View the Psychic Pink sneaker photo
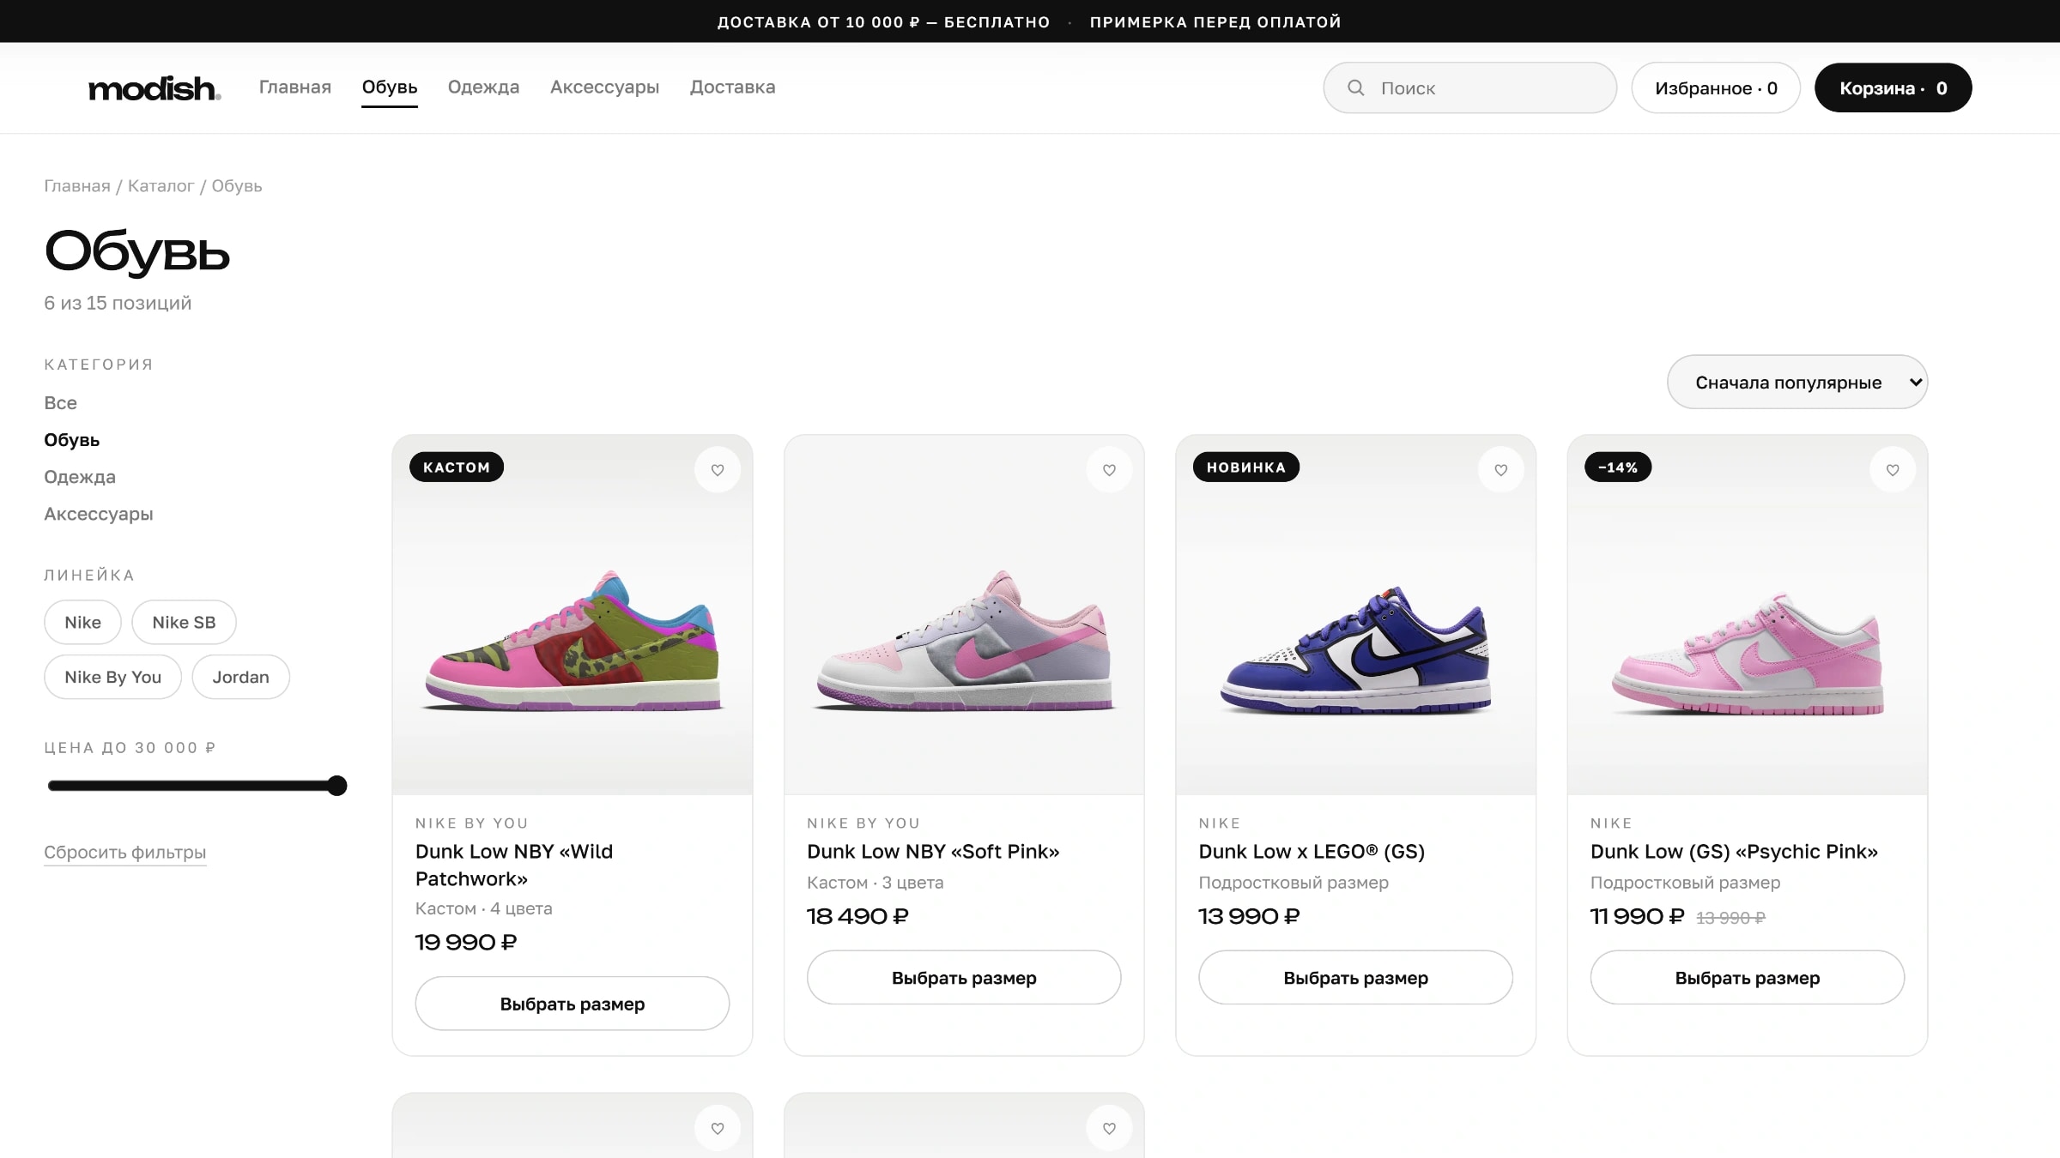Image resolution: width=2060 pixels, height=1158 pixels. [x=1747, y=615]
